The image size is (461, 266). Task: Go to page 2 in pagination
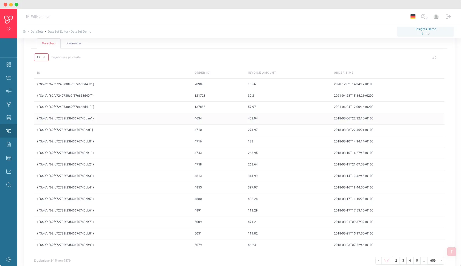(396, 261)
